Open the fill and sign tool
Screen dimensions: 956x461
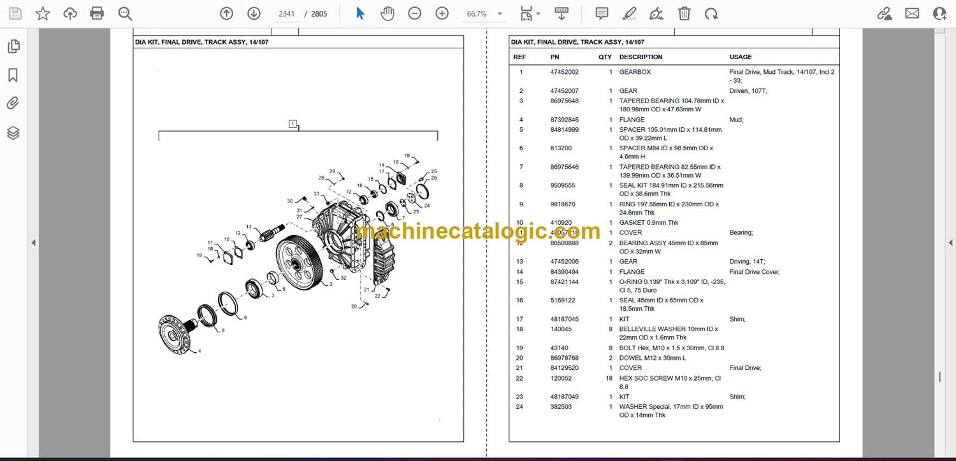(656, 13)
